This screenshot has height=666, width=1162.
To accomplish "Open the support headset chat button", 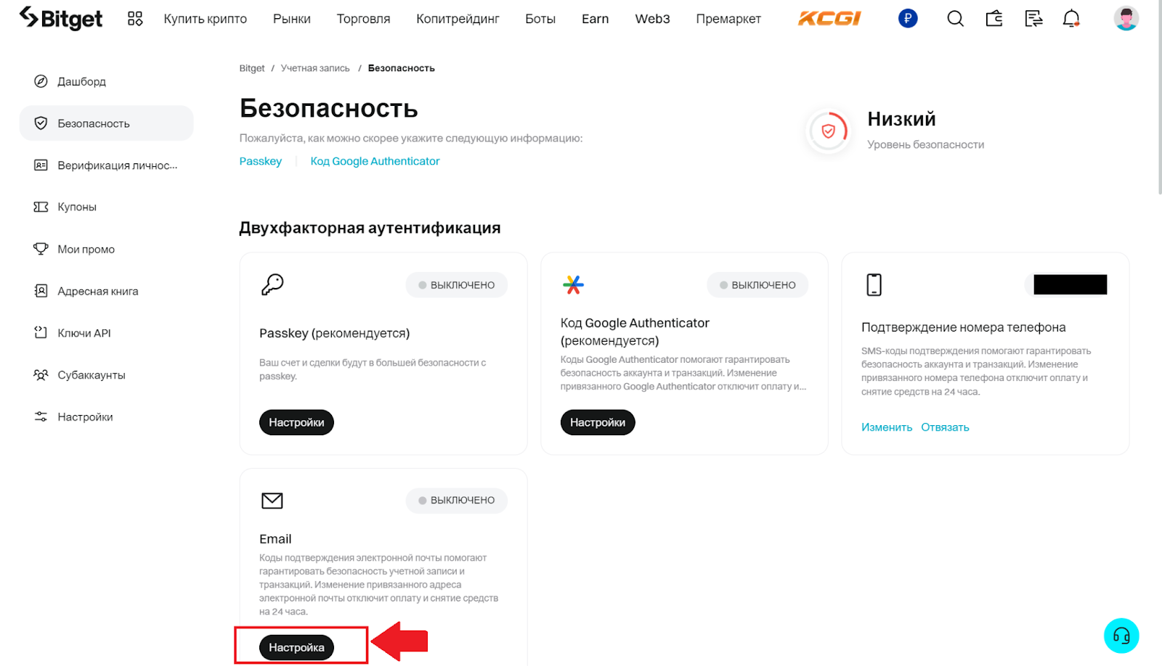I will 1121,636.
